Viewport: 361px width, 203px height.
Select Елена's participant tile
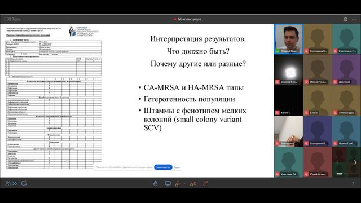click(x=318, y=100)
